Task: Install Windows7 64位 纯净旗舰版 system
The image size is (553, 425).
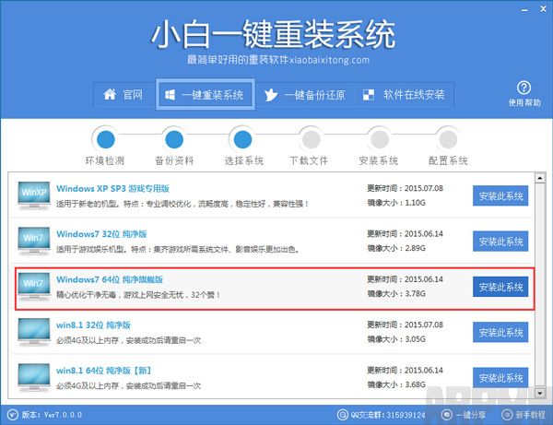Action: [x=500, y=287]
